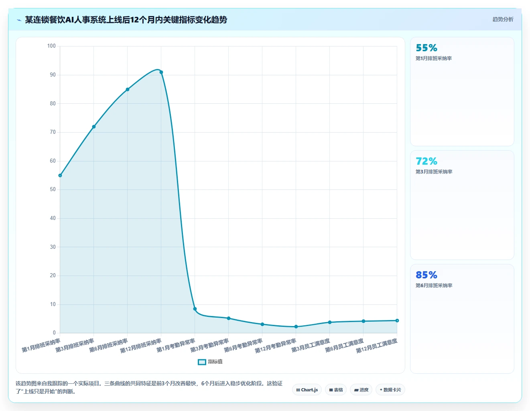Open the 72% stat card
The width and height of the screenshot is (530, 411).
[462, 205]
